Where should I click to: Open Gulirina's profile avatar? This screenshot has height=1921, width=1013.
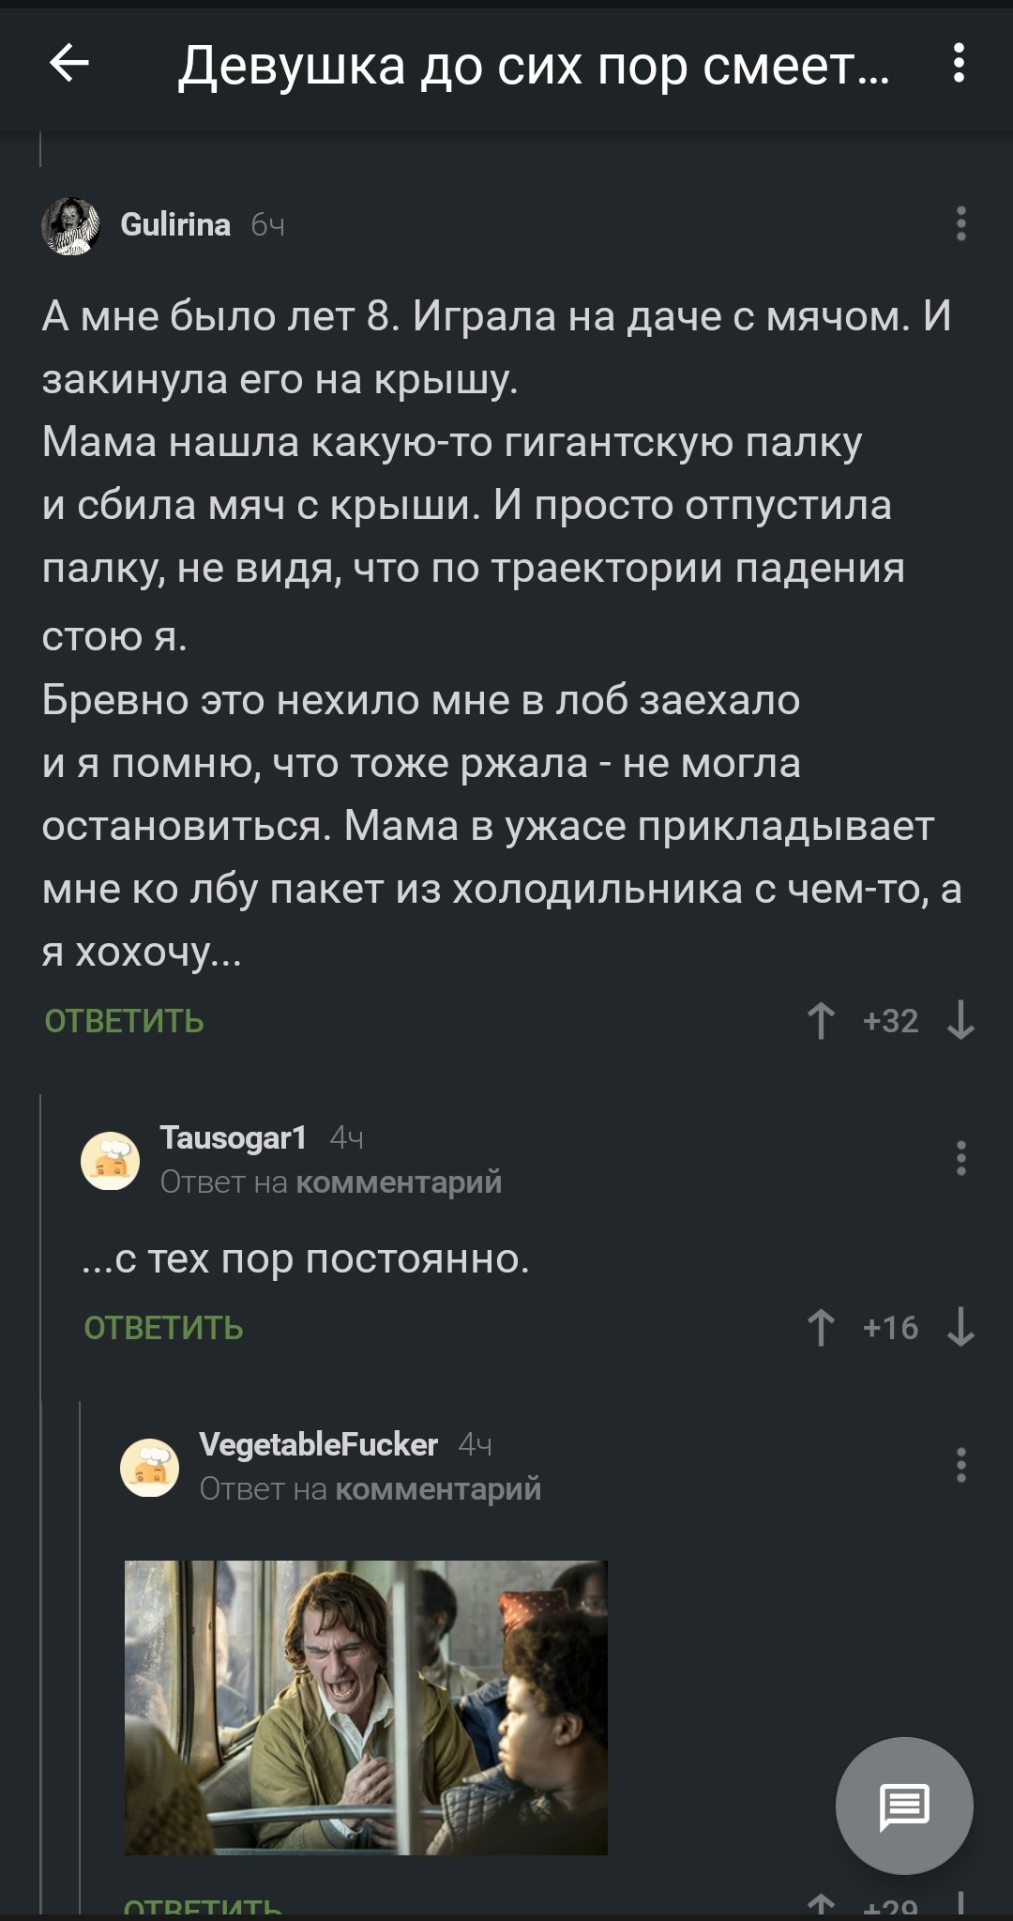(x=71, y=226)
